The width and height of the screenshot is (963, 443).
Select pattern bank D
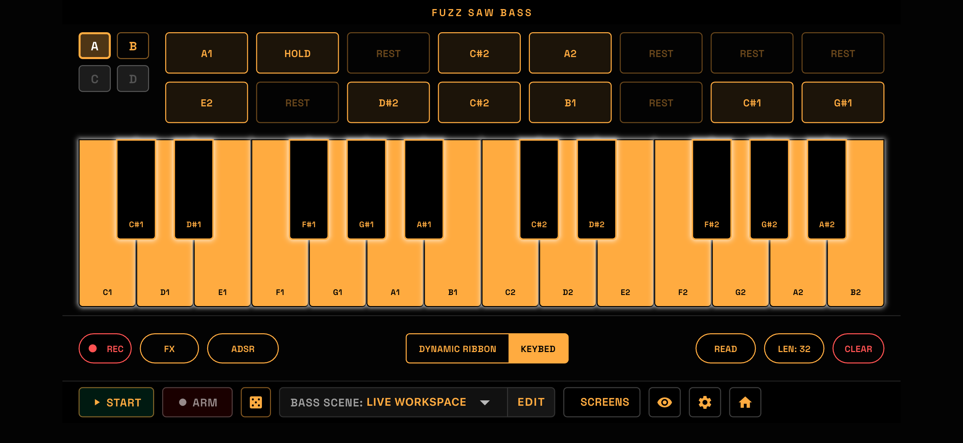[133, 79]
